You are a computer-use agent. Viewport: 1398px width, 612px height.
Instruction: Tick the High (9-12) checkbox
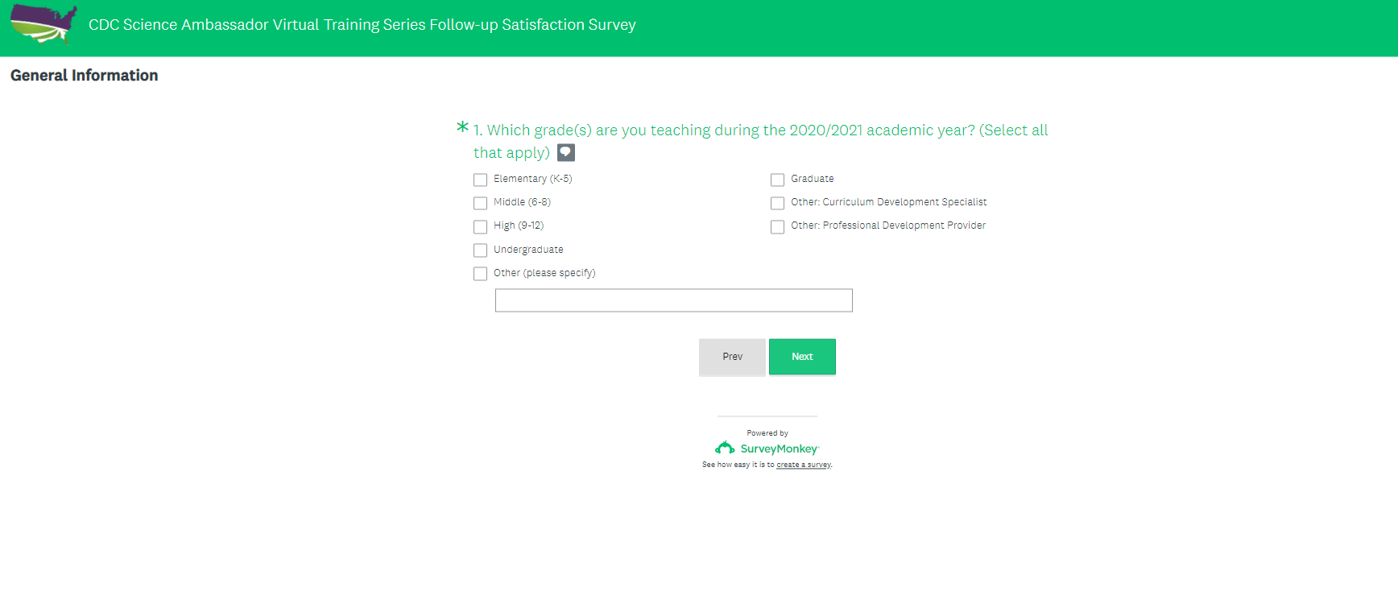click(481, 226)
